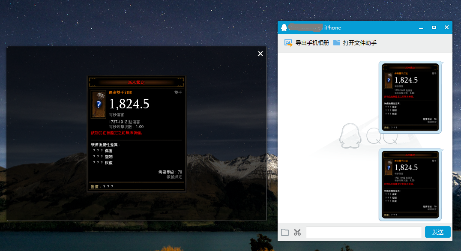
Task: Click the red unidentified warning line
Action: tap(117, 133)
